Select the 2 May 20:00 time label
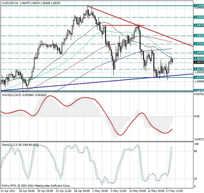The height and width of the screenshot is (193, 204). pos(100,191)
